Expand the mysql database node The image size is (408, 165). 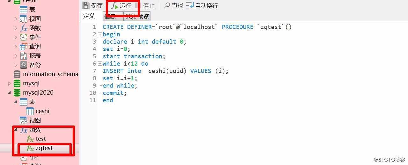9,83
